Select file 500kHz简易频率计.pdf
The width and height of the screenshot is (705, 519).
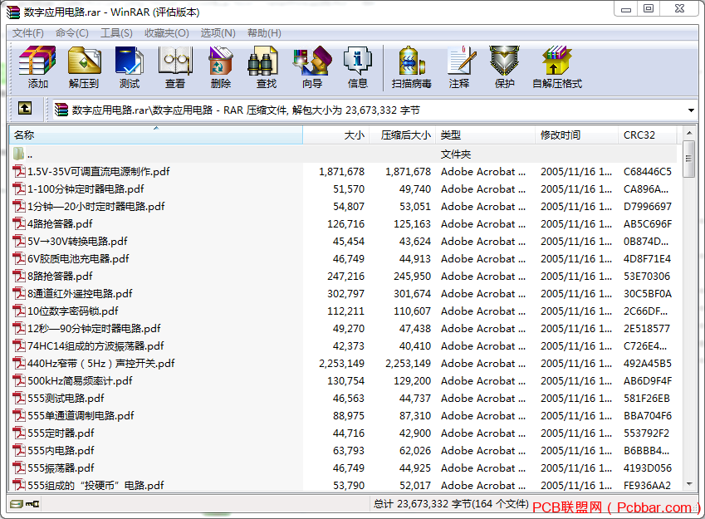80,380
